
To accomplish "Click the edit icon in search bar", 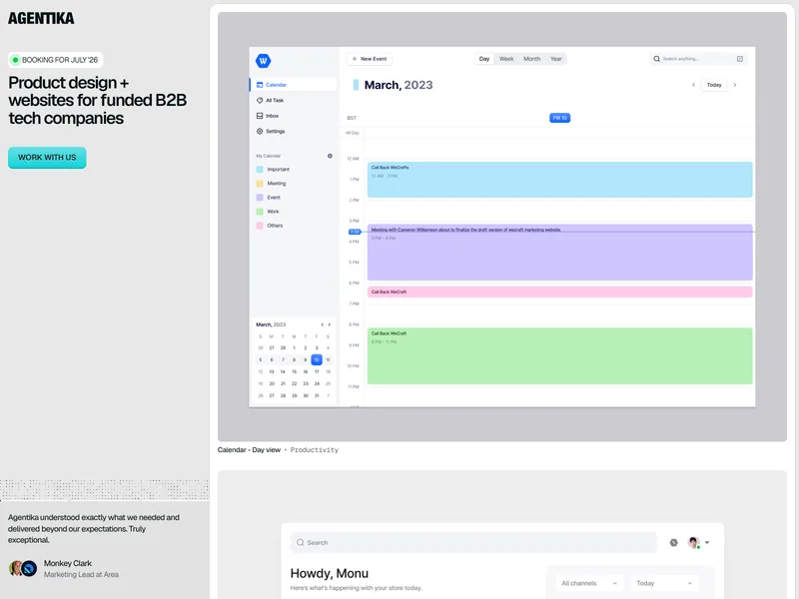I will click(740, 59).
